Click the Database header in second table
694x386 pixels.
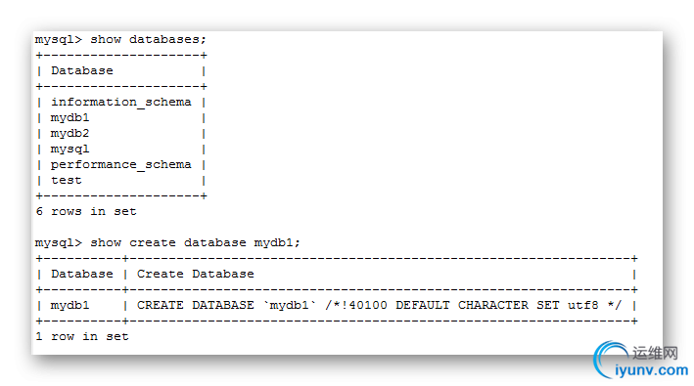(82, 275)
